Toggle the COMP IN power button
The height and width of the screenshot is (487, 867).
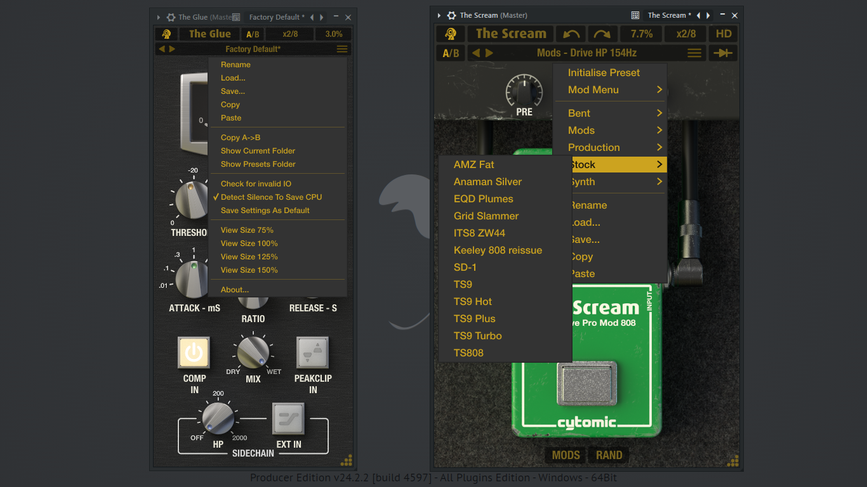[194, 353]
